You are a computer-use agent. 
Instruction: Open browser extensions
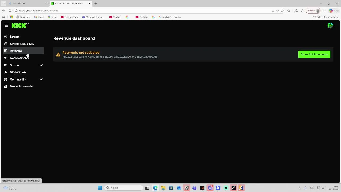point(289,11)
